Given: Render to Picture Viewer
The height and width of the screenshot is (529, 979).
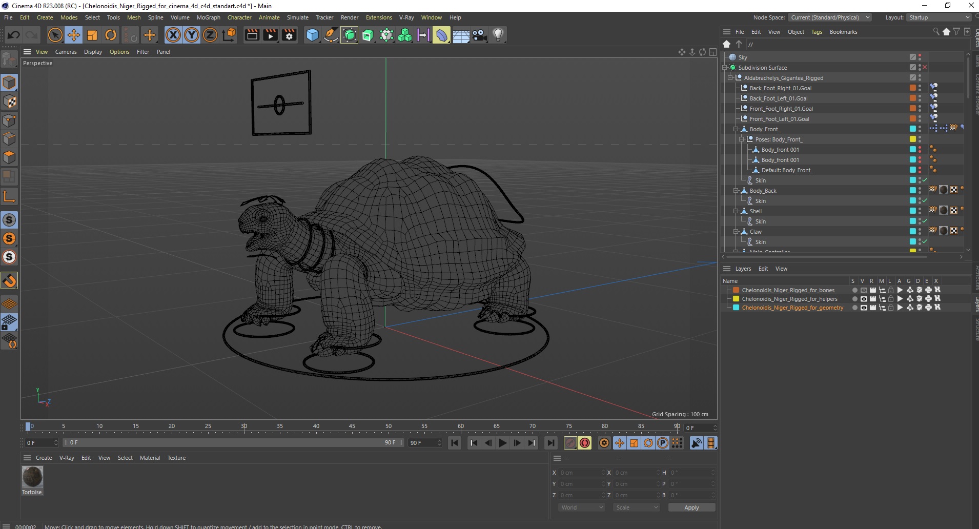Looking at the screenshot, I should (x=270, y=35).
